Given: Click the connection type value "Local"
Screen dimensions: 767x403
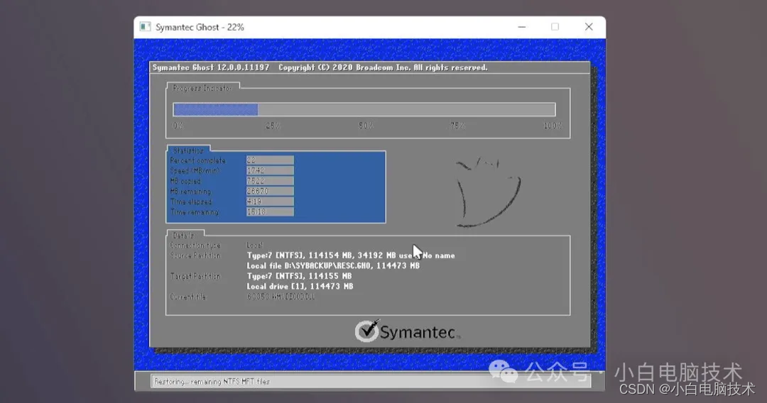Looking at the screenshot, I should pos(255,245).
